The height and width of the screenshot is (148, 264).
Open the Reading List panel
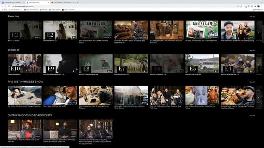click(257, 10)
